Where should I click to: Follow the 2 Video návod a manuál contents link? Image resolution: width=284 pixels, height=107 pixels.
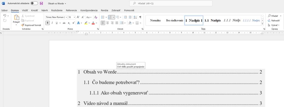click(170, 104)
